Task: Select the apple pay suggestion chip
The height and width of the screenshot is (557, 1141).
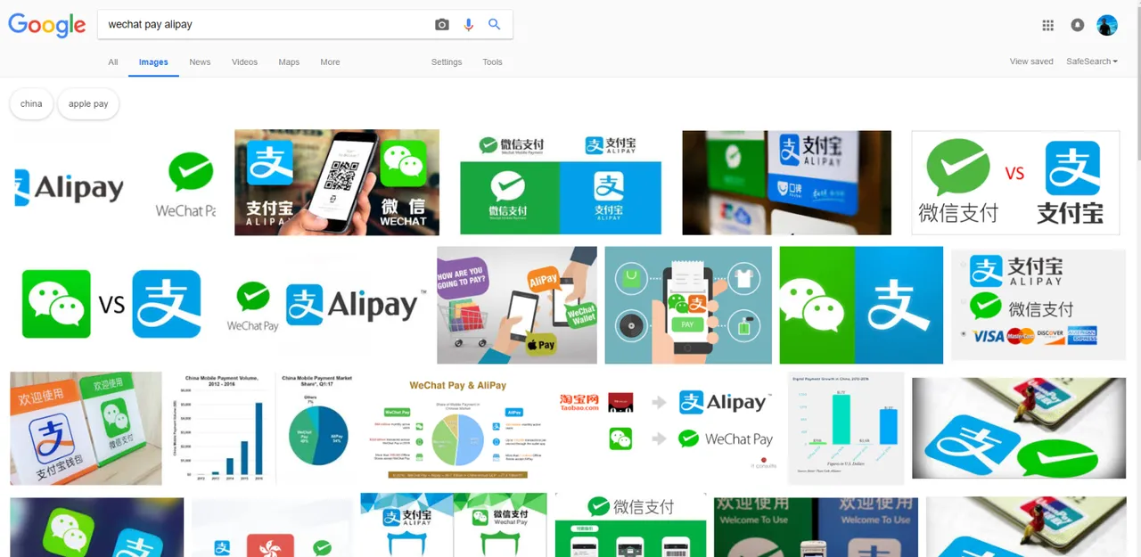Action: click(x=88, y=104)
